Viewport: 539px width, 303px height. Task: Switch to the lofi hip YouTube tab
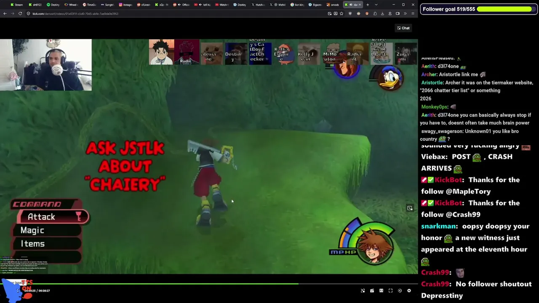click(x=203, y=5)
